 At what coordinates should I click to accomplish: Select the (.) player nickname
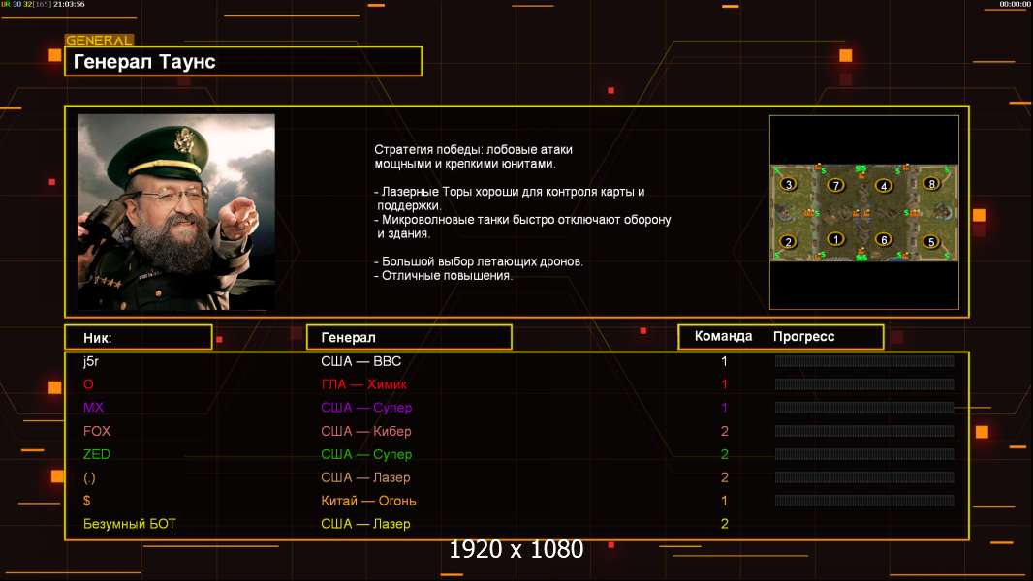pos(89,477)
